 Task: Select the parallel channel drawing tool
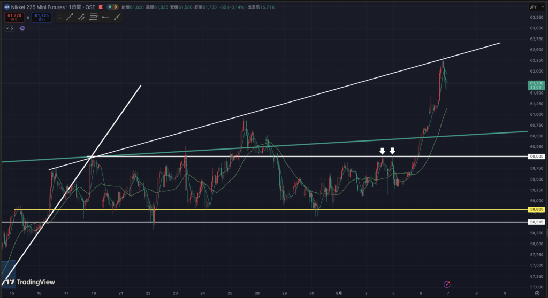[81, 17]
